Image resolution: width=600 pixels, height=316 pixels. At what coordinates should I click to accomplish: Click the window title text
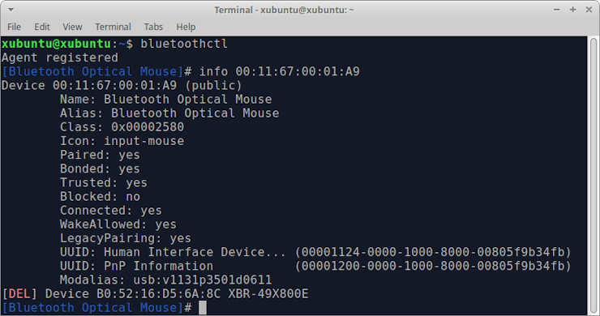pos(285,10)
